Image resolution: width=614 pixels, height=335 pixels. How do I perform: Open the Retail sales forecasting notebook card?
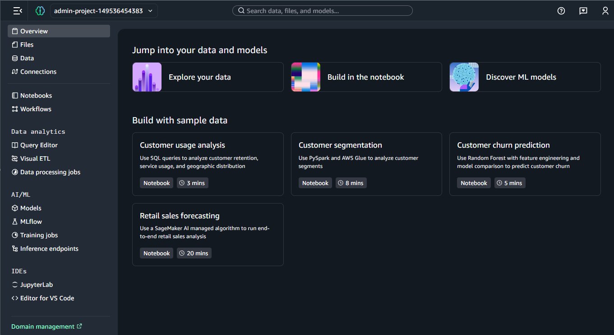pyautogui.click(x=208, y=234)
